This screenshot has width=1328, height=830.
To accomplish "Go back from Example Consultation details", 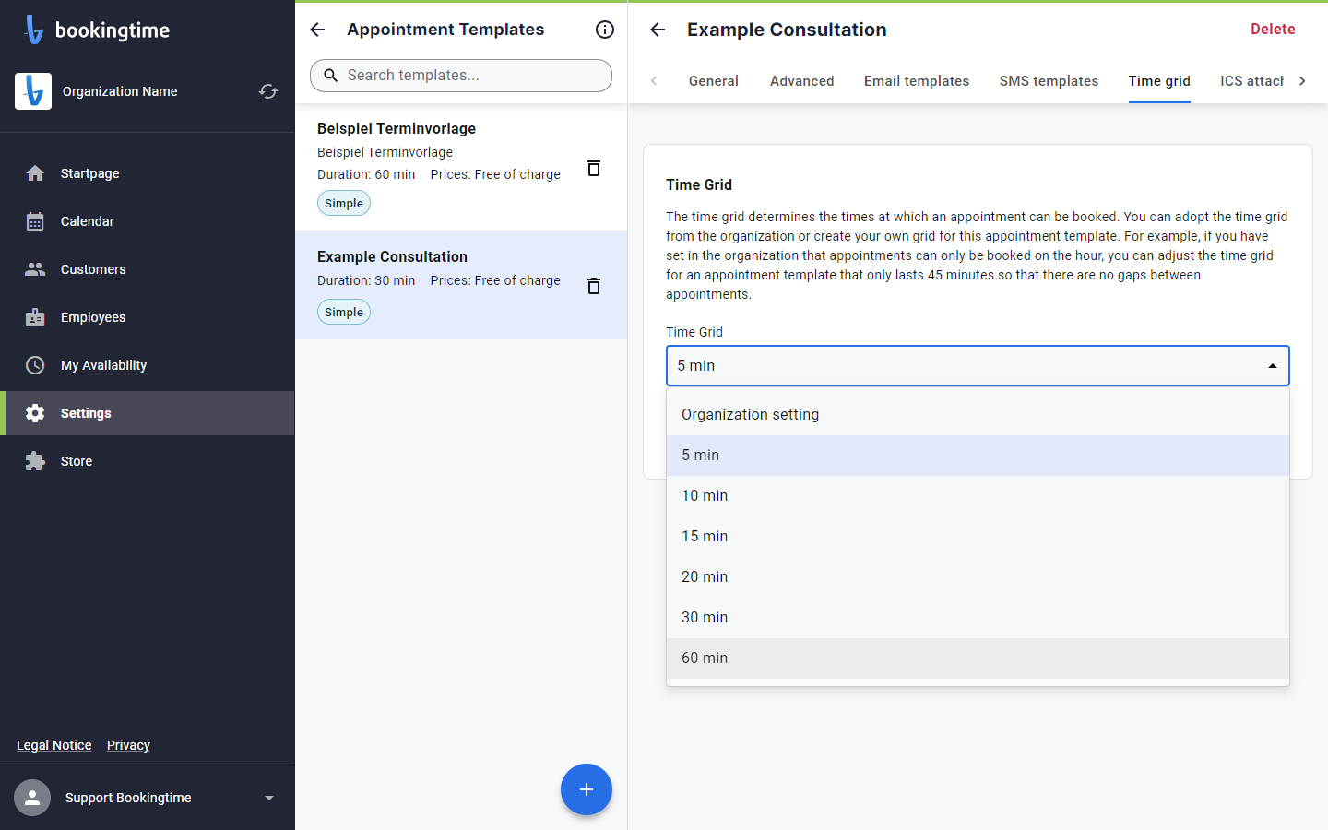I will pyautogui.click(x=658, y=30).
